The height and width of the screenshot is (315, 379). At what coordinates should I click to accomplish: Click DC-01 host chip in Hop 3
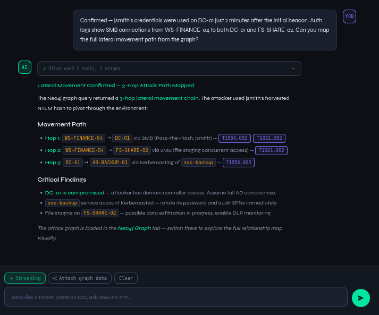click(x=73, y=163)
